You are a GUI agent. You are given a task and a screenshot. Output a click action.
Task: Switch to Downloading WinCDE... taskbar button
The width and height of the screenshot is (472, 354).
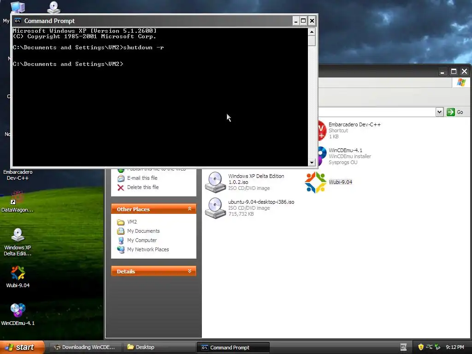tap(86, 347)
